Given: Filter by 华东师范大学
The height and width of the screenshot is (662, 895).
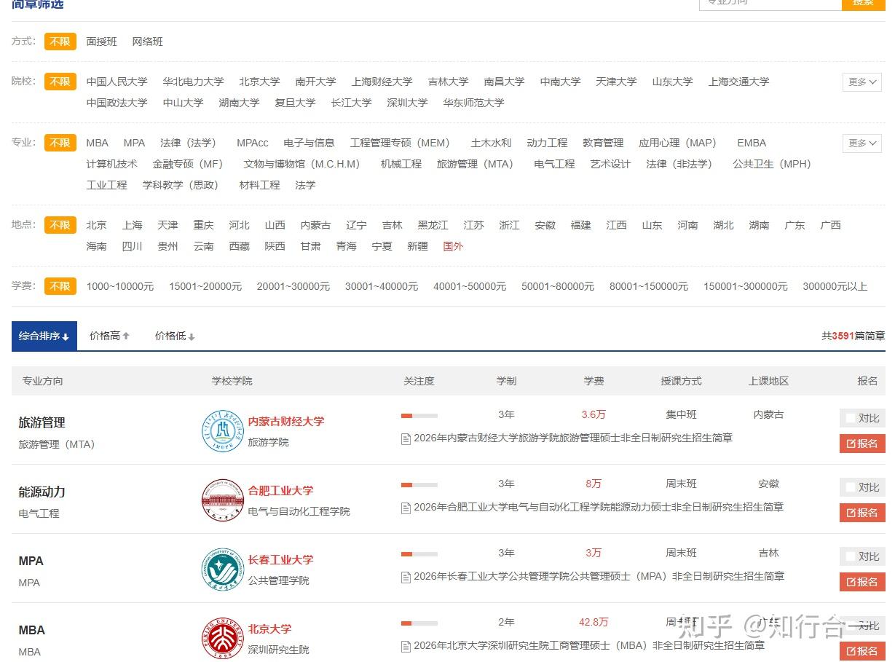Looking at the screenshot, I should coord(473,103).
